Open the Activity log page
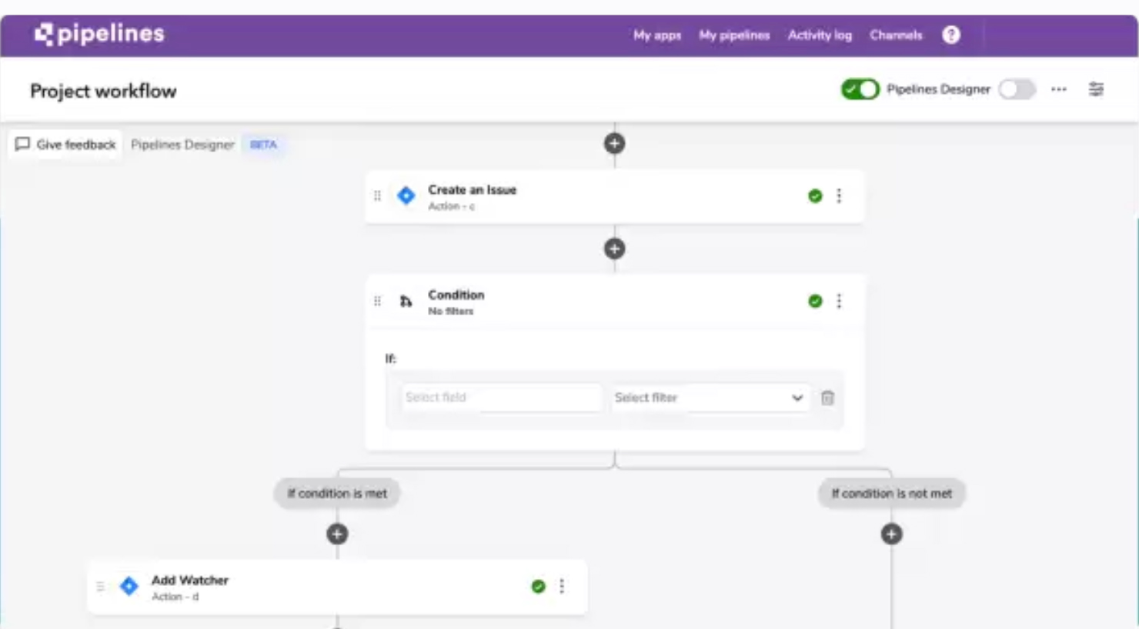Screen dimensions: 1139x629 coord(820,35)
